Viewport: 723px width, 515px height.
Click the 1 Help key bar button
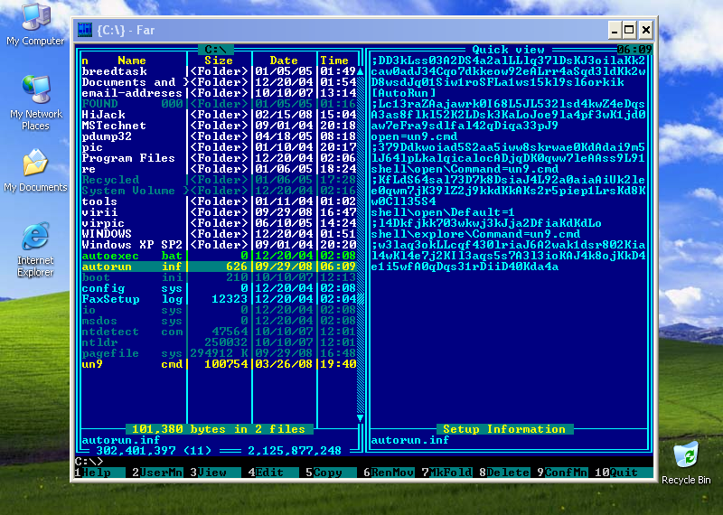(x=100, y=473)
